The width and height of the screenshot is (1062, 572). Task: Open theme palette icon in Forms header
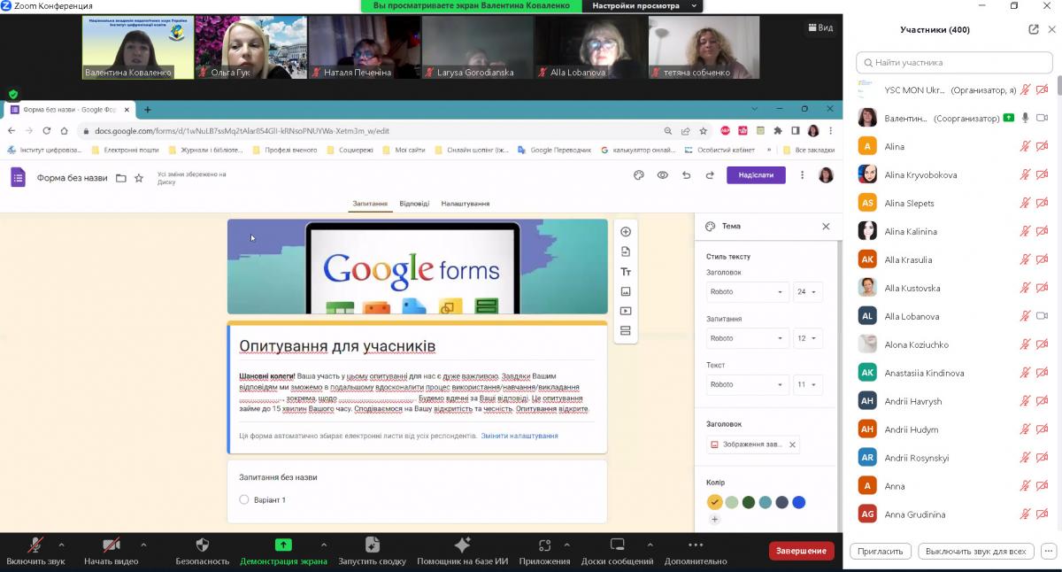click(x=639, y=175)
